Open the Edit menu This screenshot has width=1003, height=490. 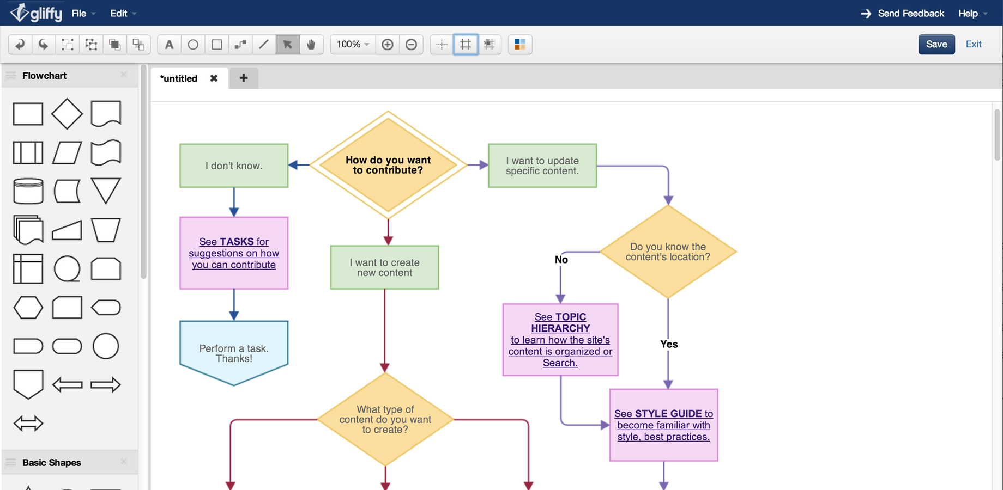point(123,14)
